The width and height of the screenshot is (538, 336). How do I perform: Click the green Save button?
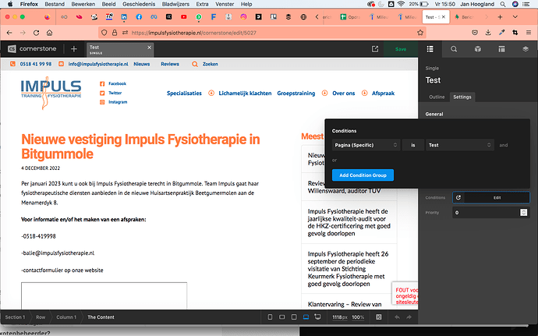point(401,48)
